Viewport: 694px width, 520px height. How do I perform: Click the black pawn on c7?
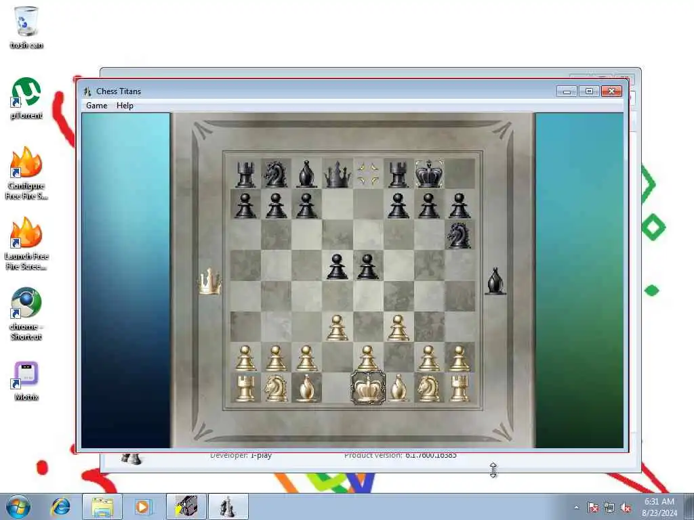pos(306,205)
